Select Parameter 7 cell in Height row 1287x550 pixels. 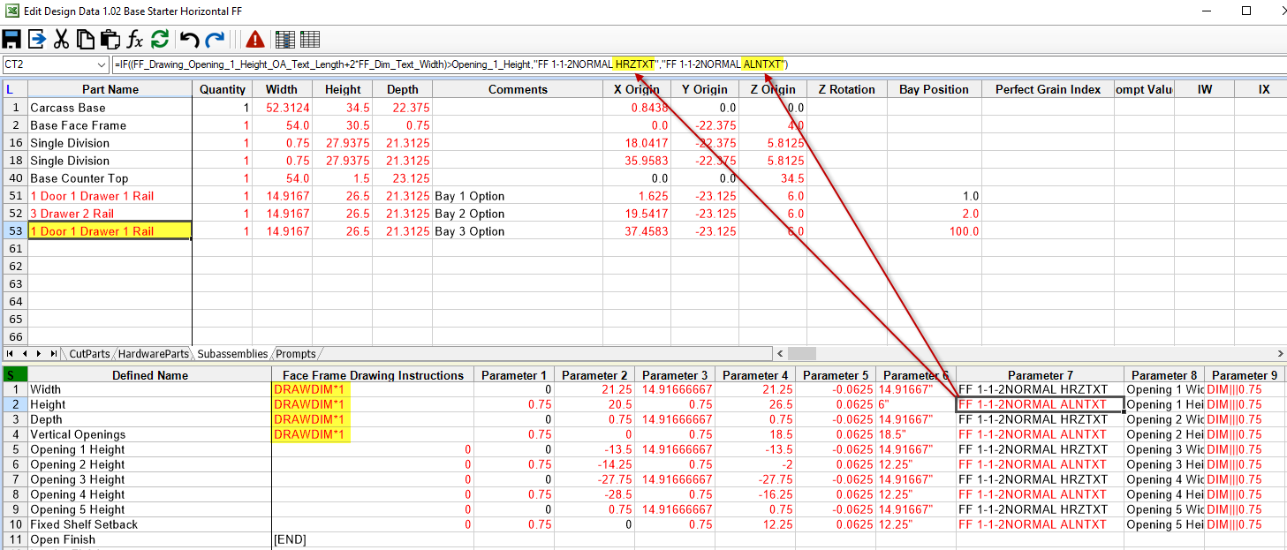(x=1041, y=404)
